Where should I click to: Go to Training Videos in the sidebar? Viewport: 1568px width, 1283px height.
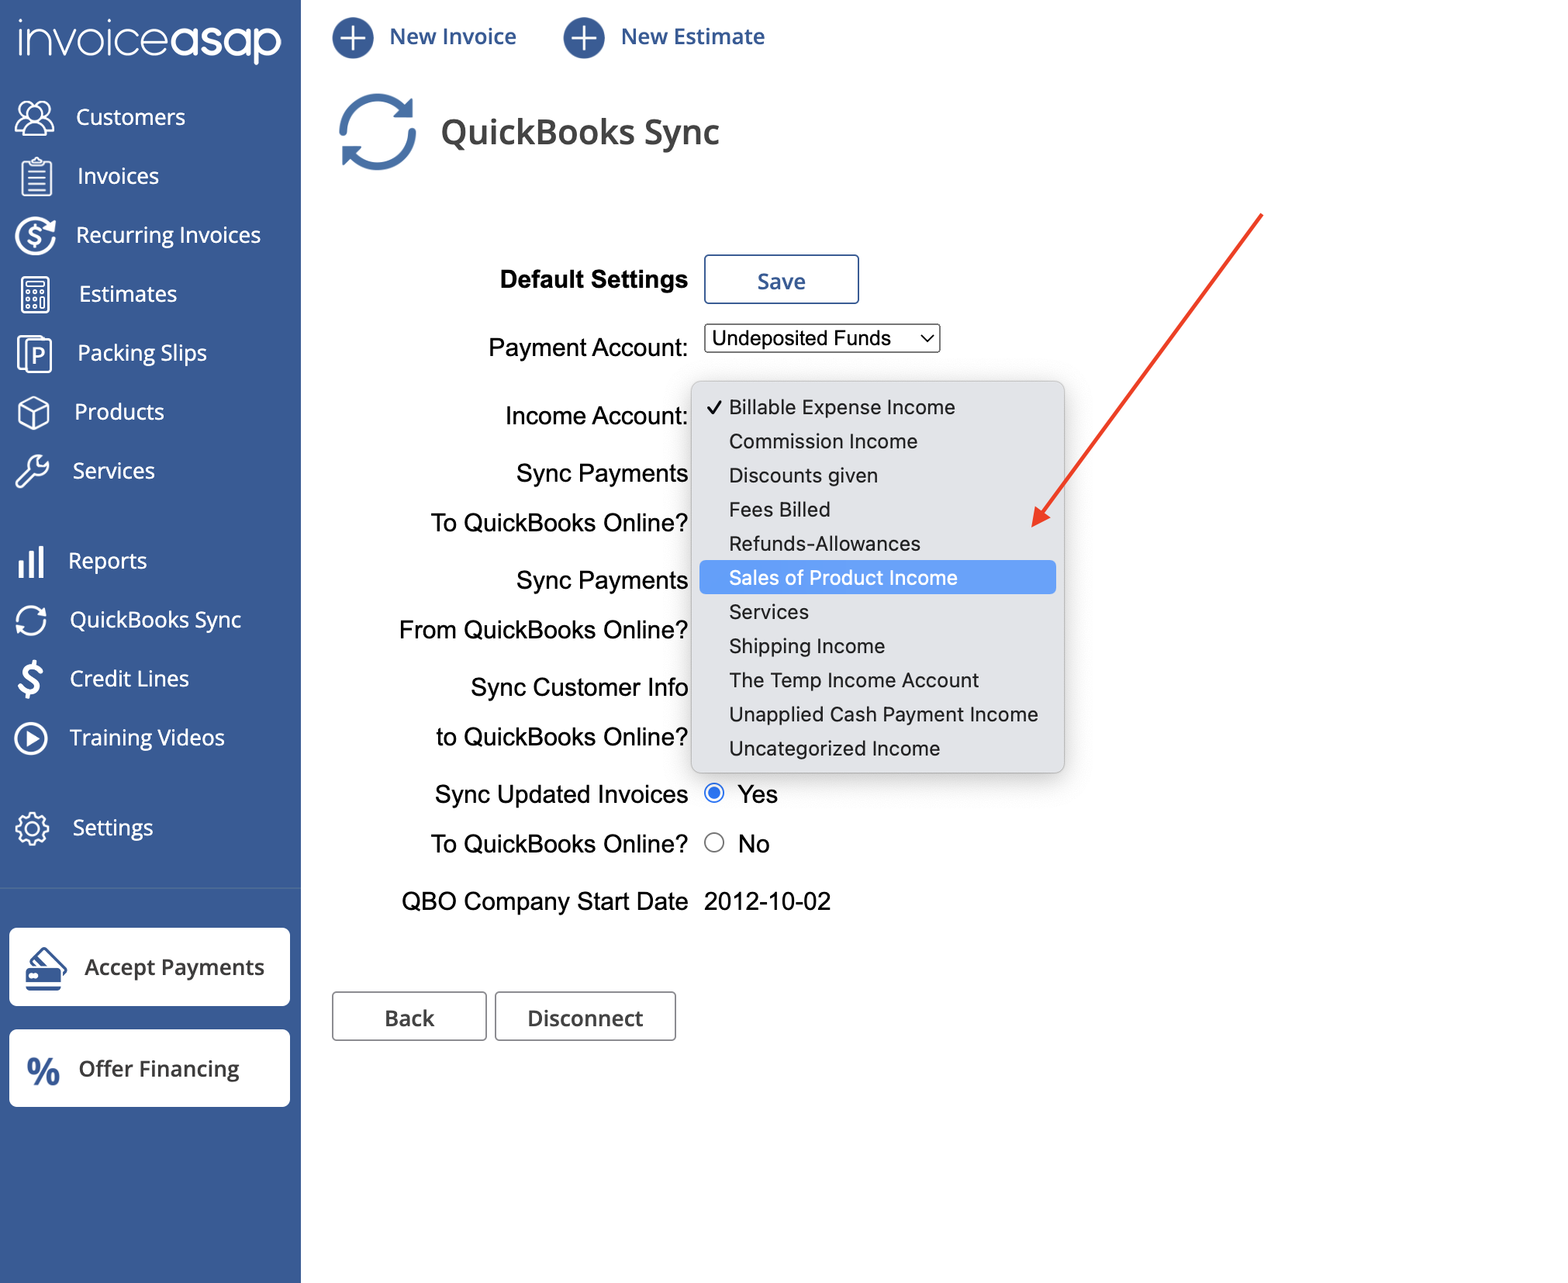coord(147,738)
